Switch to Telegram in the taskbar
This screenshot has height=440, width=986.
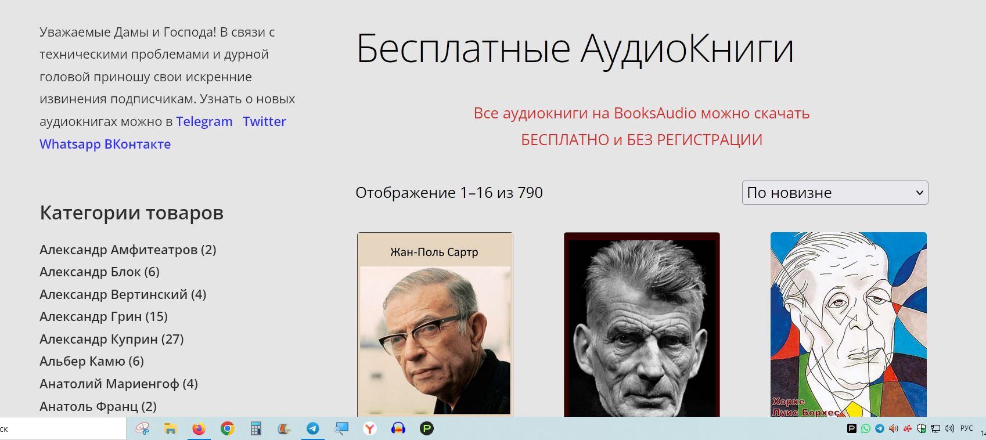[x=313, y=429]
